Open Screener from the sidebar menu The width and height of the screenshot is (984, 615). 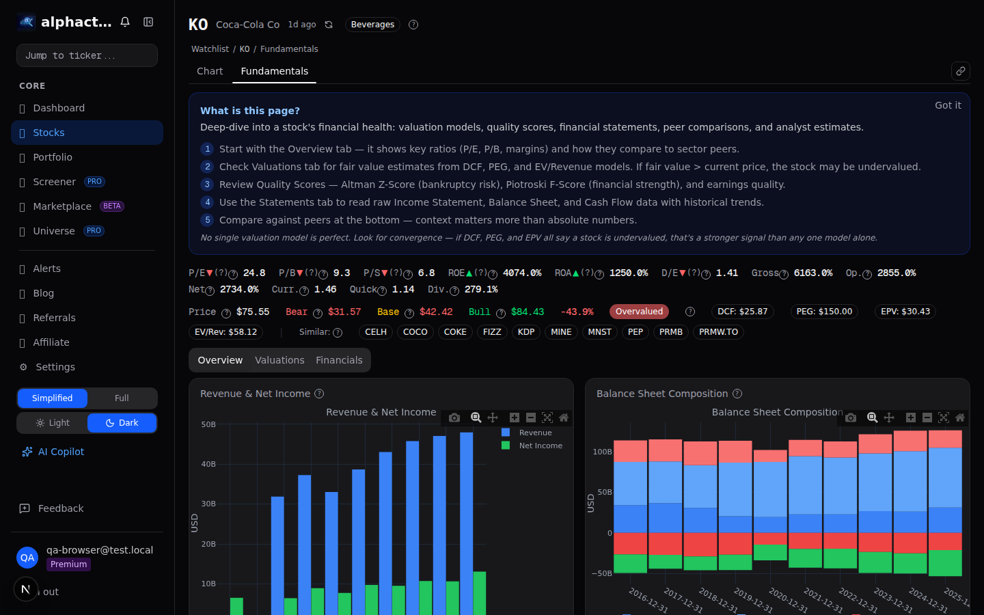[55, 181]
